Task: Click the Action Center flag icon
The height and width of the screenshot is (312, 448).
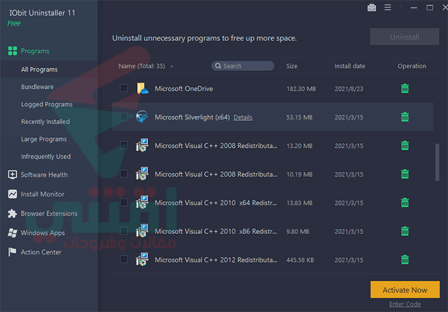Action: click(x=12, y=252)
